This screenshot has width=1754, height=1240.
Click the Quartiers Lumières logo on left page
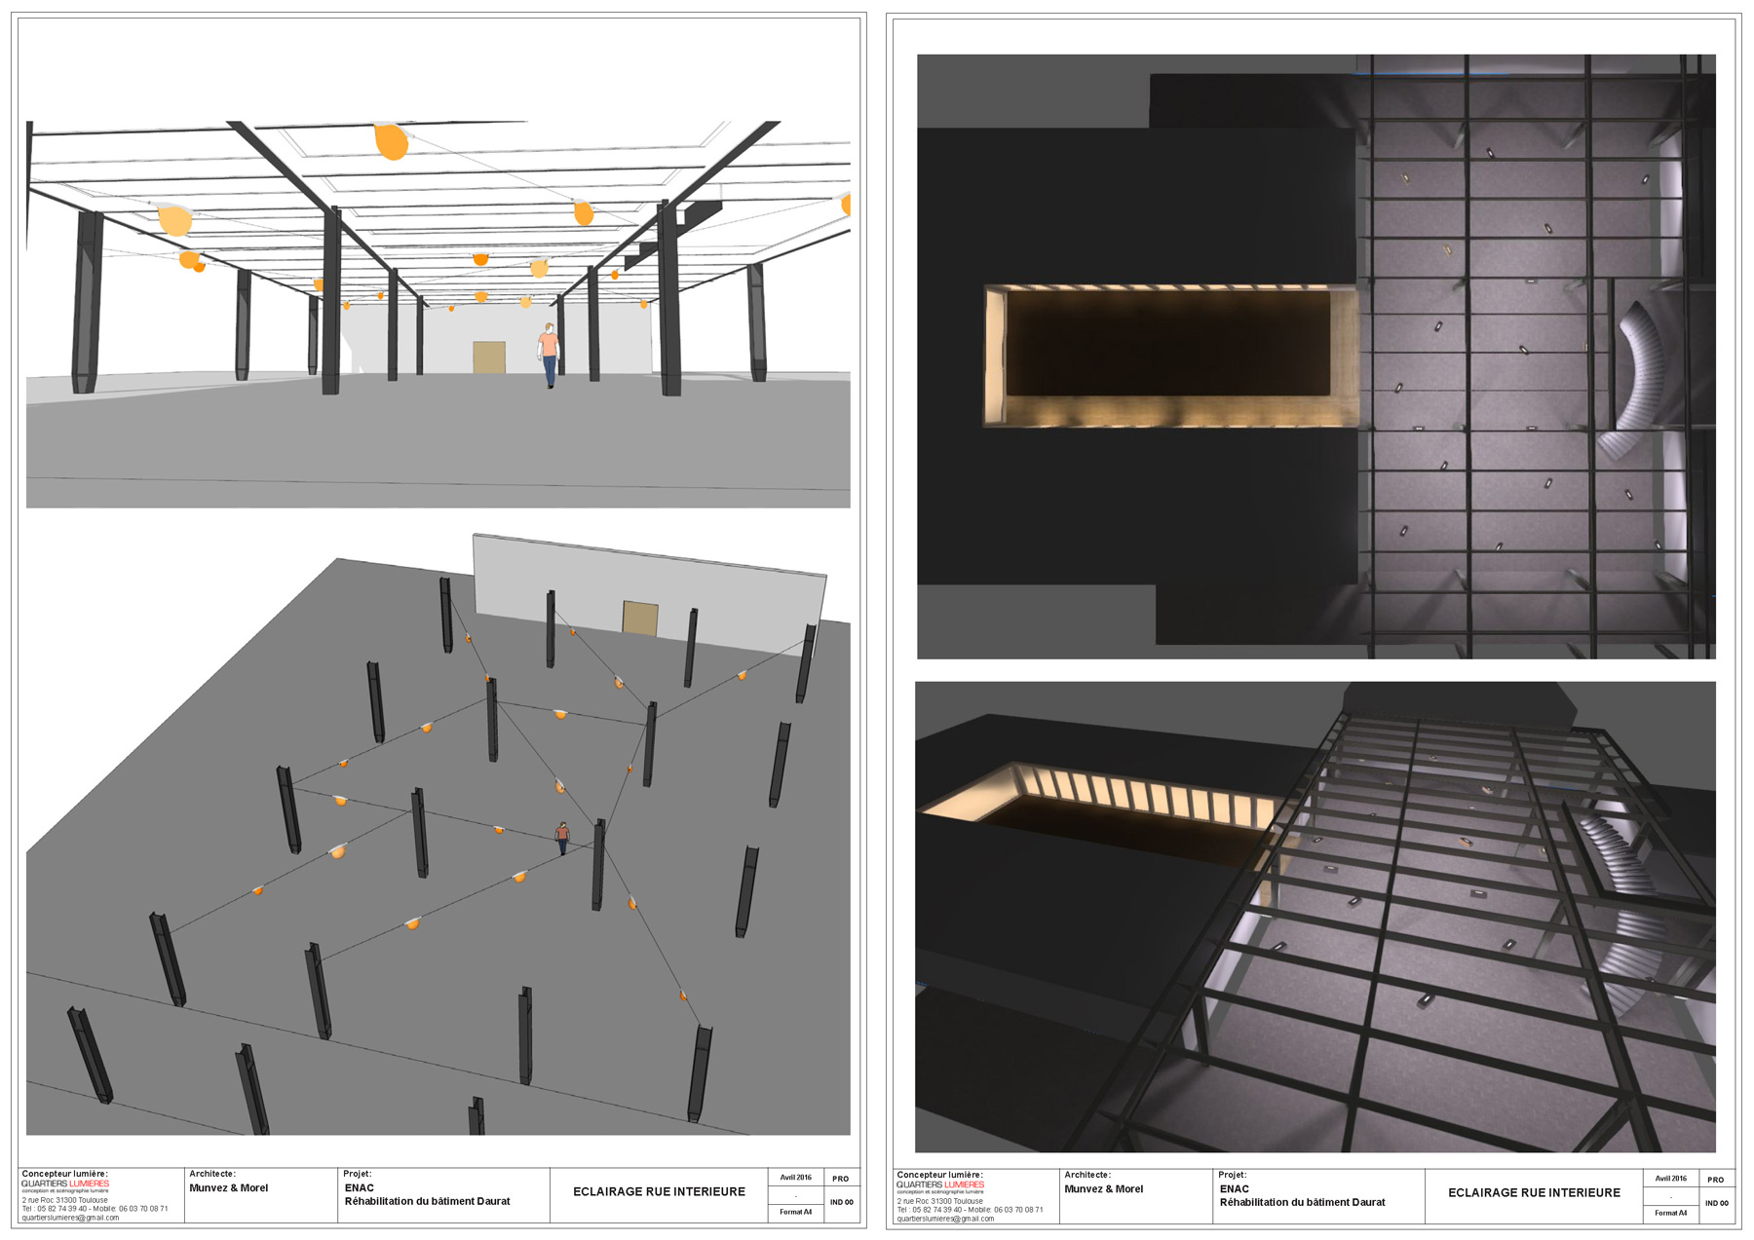click(x=65, y=1185)
